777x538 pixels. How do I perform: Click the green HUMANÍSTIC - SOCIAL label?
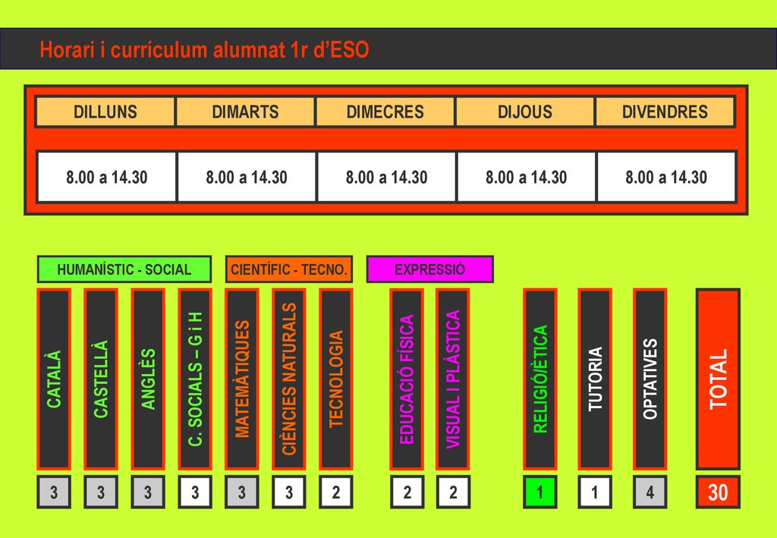click(x=124, y=269)
